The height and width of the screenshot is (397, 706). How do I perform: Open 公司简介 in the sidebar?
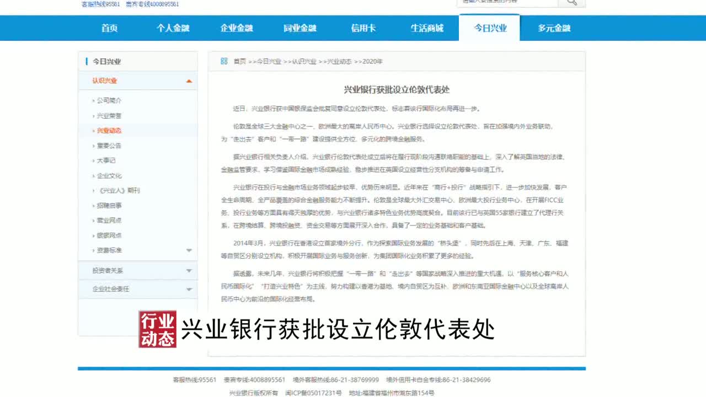click(109, 101)
